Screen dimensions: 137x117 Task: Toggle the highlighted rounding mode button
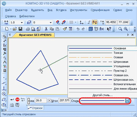pyautogui.click(x=95, y=22)
